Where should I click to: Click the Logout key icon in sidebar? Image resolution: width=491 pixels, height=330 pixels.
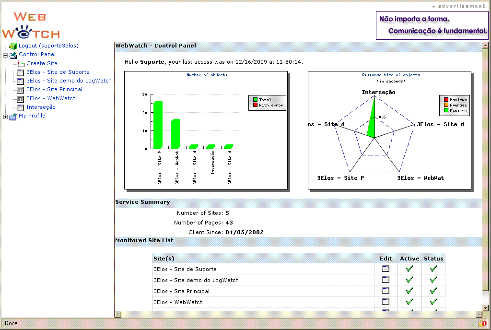pyautogui.click(x=13, y=46)
